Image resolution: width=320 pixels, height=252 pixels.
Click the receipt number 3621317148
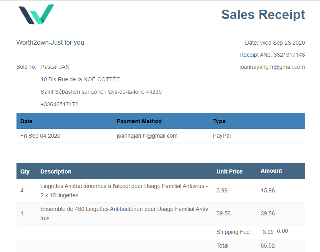(x=289, y=55)
